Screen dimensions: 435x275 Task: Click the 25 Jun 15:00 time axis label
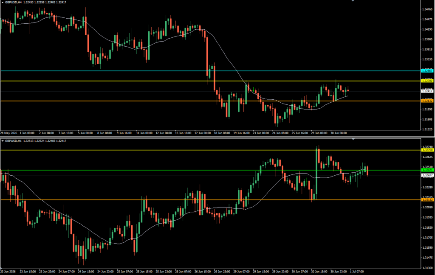pyautogui.click(x=144, y=272)
